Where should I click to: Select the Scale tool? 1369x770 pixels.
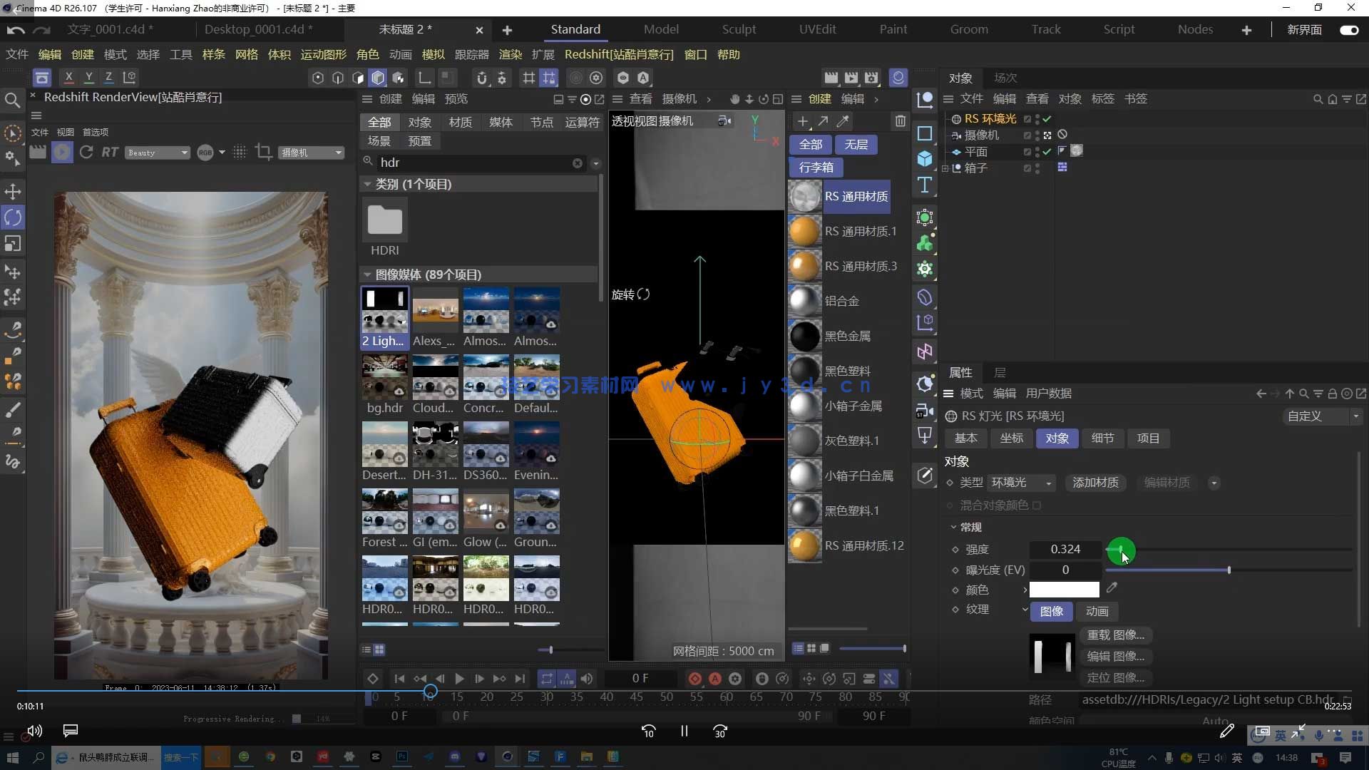(12, 244)
